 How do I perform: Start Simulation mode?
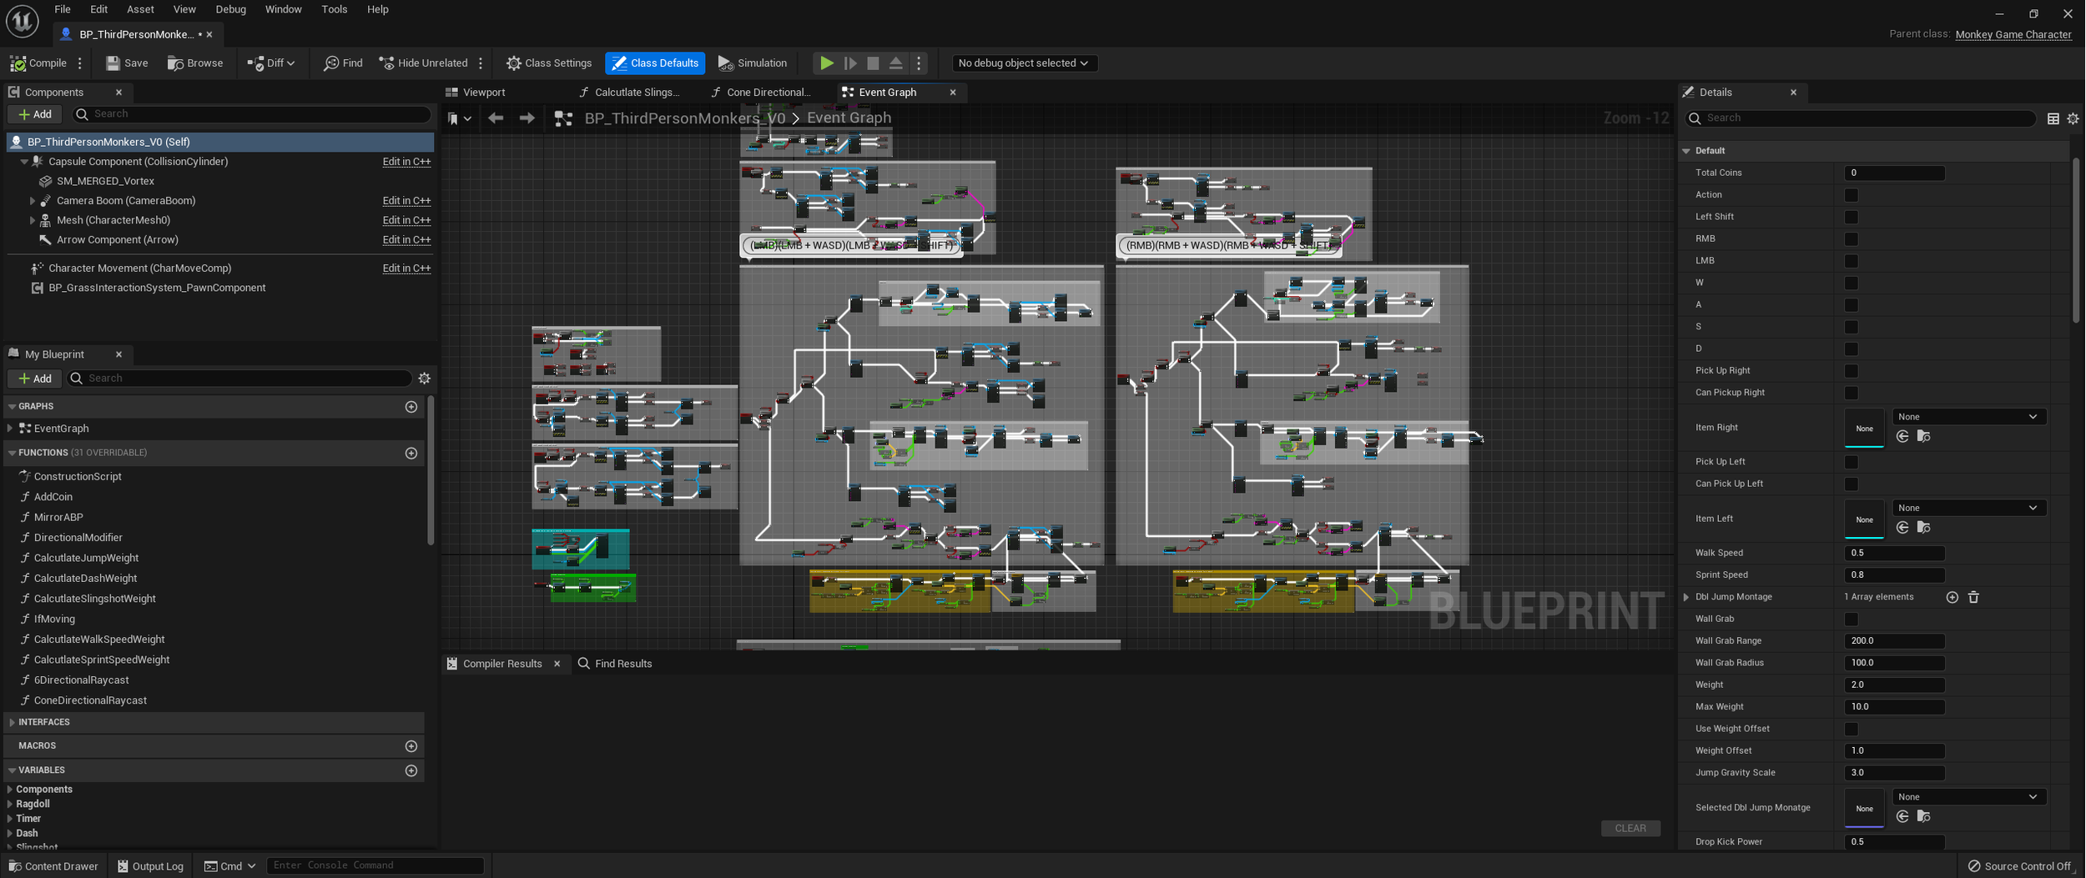click(x=752, y=63)
